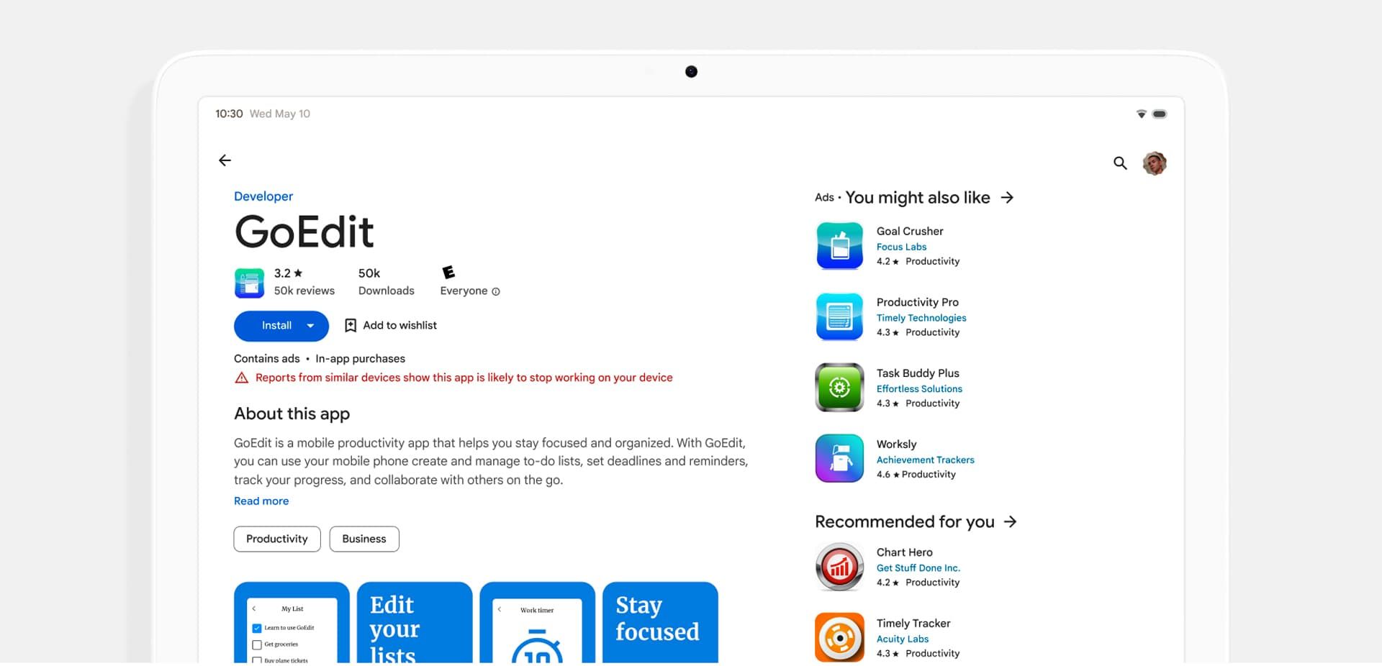Click the Chart Hero app icon
The height and width of the screenshot is (666, 1382).
coord(839,567)
